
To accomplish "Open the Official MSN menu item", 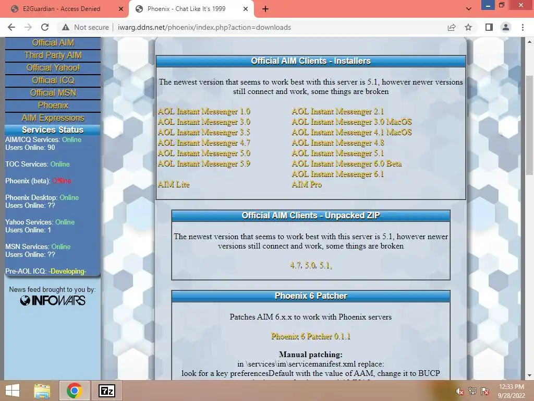I will [x=53, y=93].
